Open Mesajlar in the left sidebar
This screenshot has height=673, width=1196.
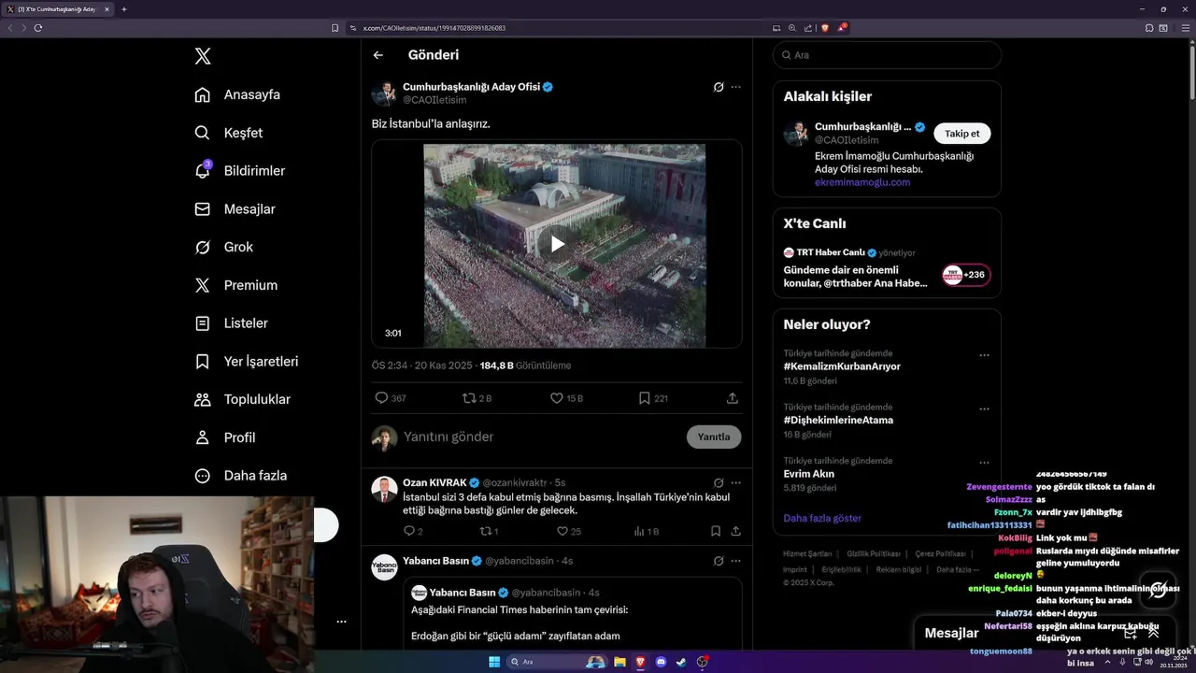235,209
